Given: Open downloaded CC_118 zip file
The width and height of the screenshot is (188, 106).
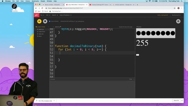Looking at the screenshot, I should [x=45, y=101].
